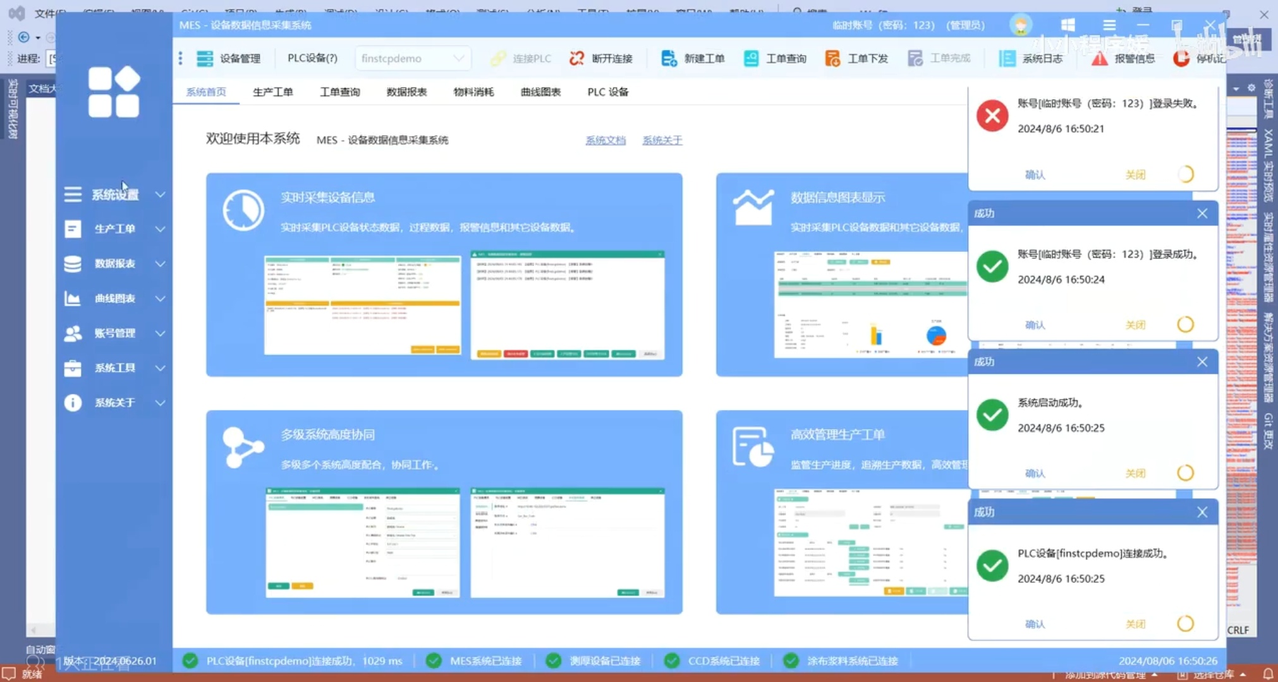Click the 工单下发 toolbar icon

pyautogui.click(x=832, y=58)
